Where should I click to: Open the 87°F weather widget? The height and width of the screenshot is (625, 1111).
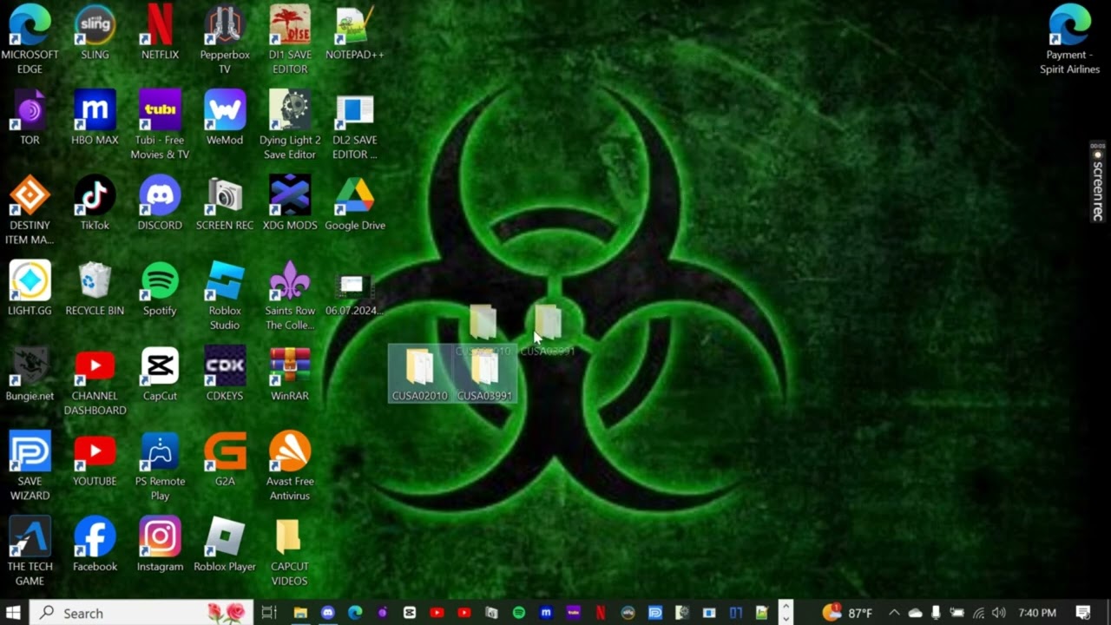tap(847, 613)
